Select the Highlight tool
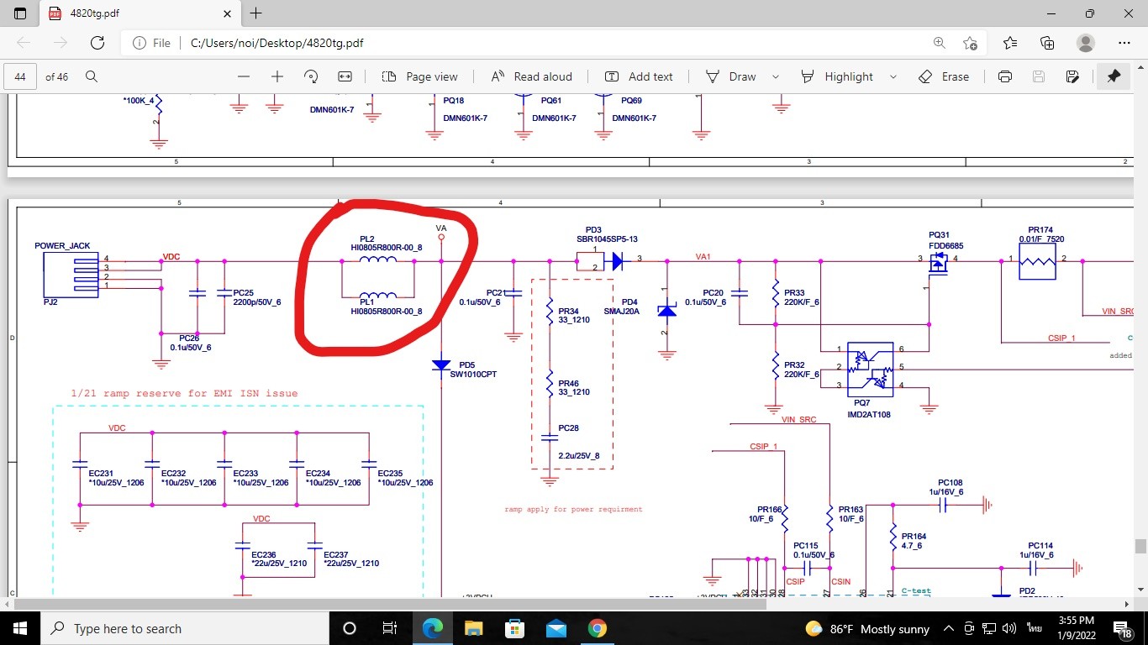 point(837,76)
